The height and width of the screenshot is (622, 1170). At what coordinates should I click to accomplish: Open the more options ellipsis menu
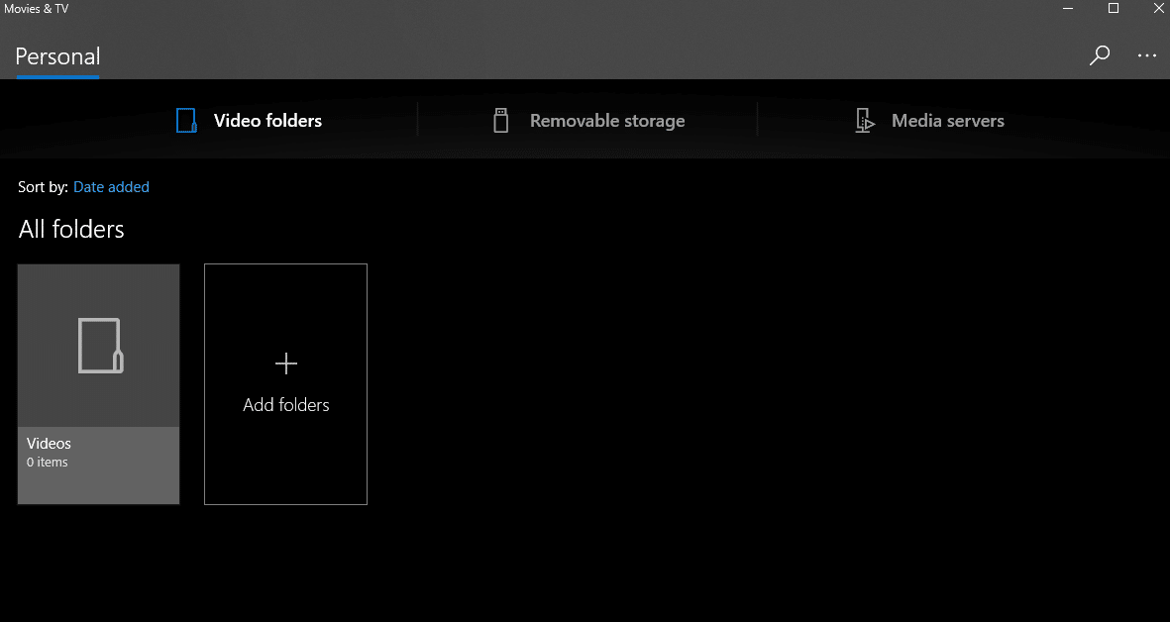[x=1147, y=55]
